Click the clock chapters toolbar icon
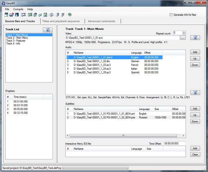This screenshot has width=208, height=172. coord(51,14)
